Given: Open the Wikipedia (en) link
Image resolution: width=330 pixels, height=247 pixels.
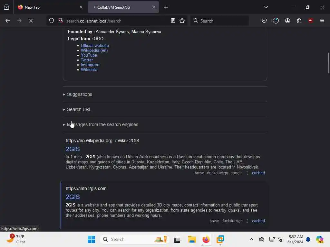Looking at the screenshot, I should click(x=94, y=50).
